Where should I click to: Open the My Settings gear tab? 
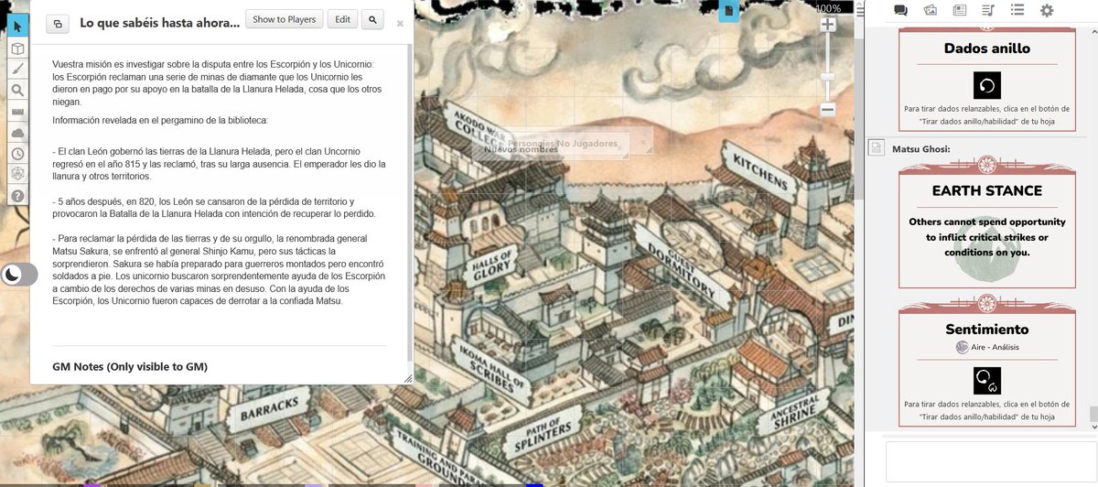pos(1047,10)
